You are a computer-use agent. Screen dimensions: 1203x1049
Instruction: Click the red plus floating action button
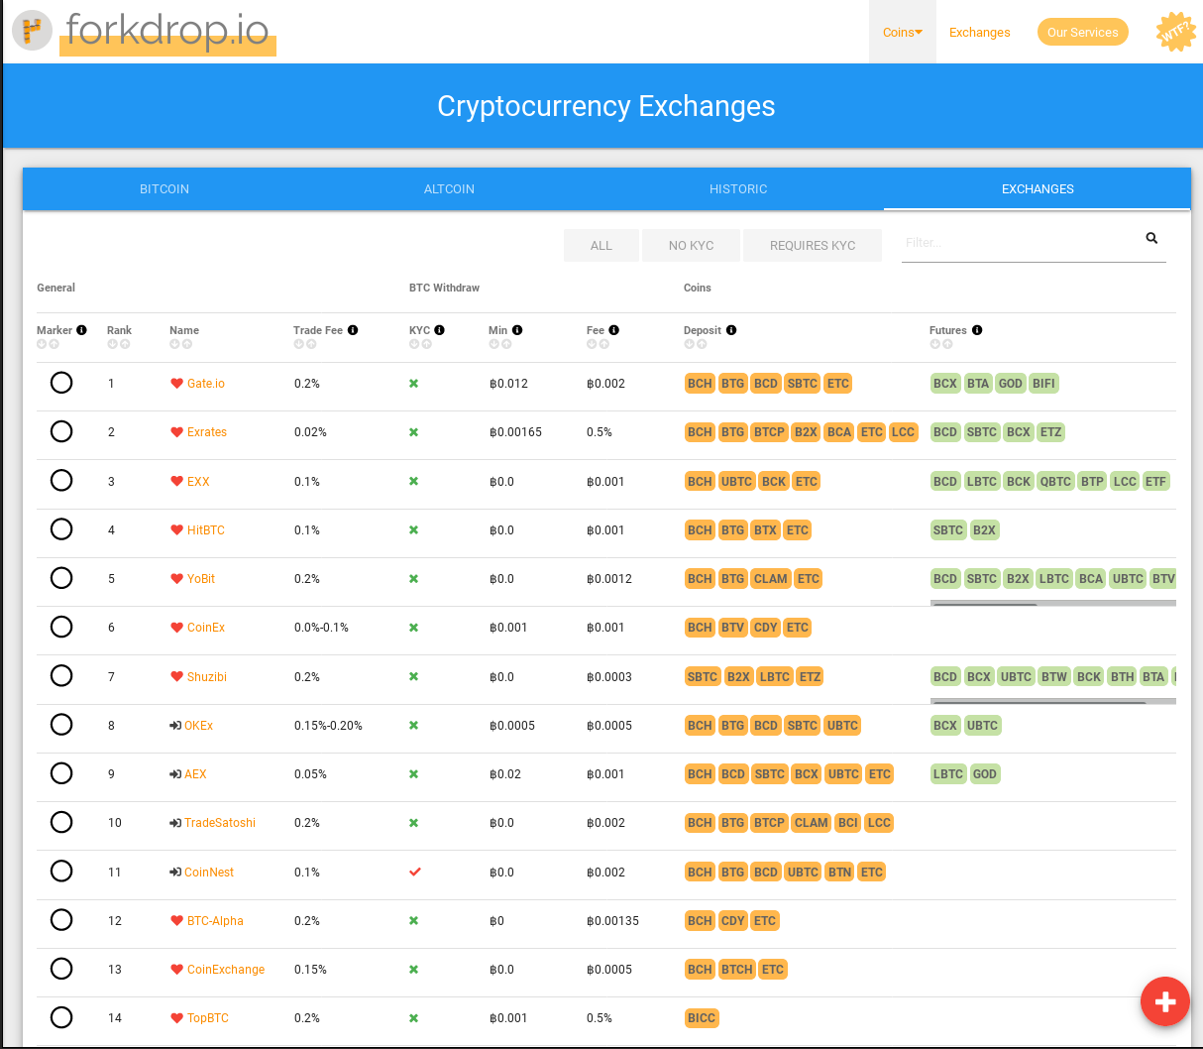click(1164, 1001)
